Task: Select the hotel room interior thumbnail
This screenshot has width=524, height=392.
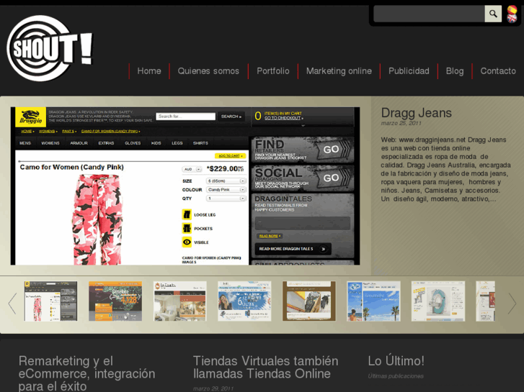Action: [x=179, y=301]
